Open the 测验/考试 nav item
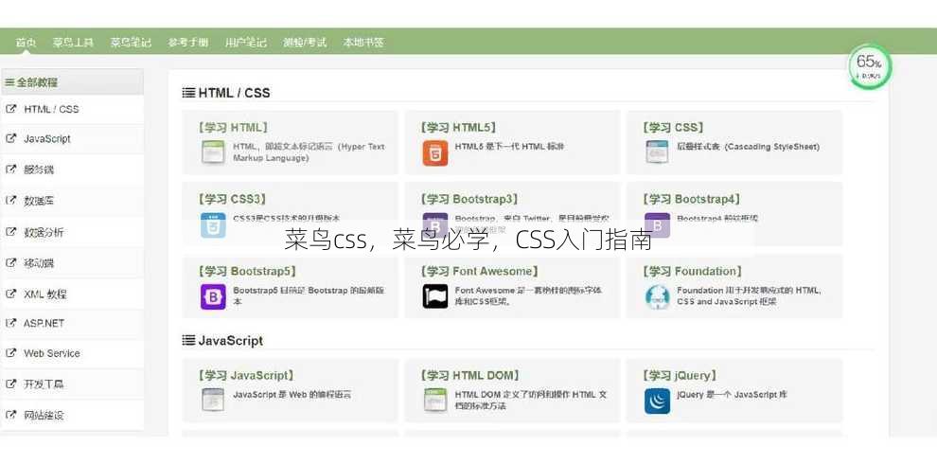Screen dimensions: 937x464 [x=305, y=43]
